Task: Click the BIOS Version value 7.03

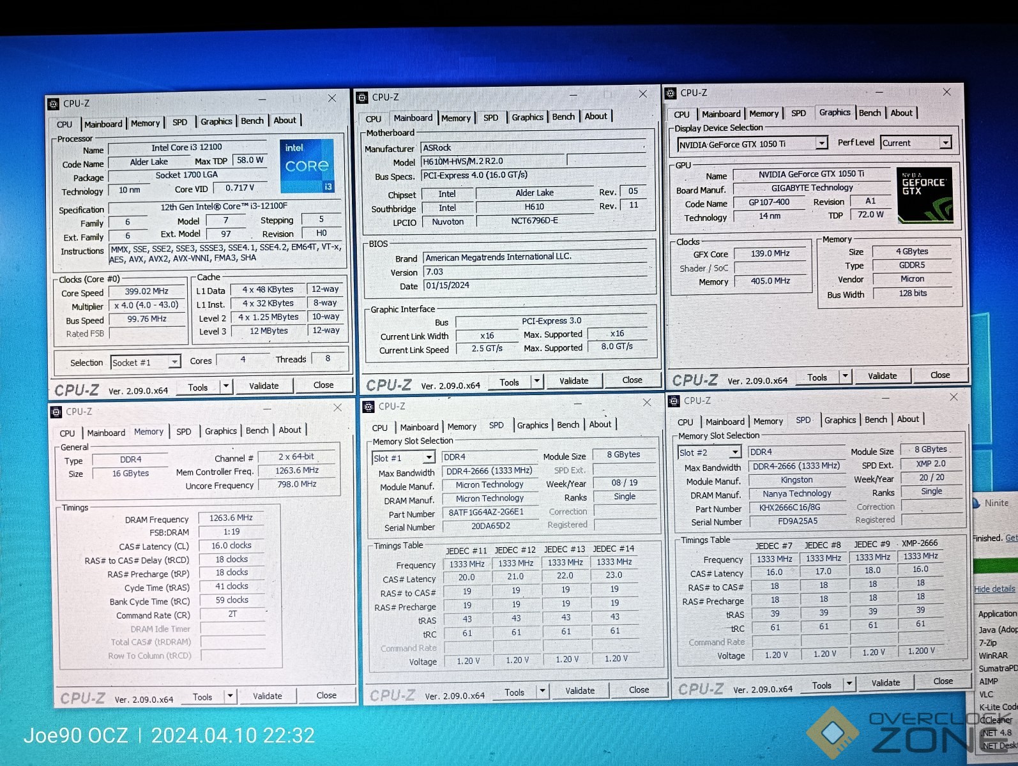Action: point(535,272)
